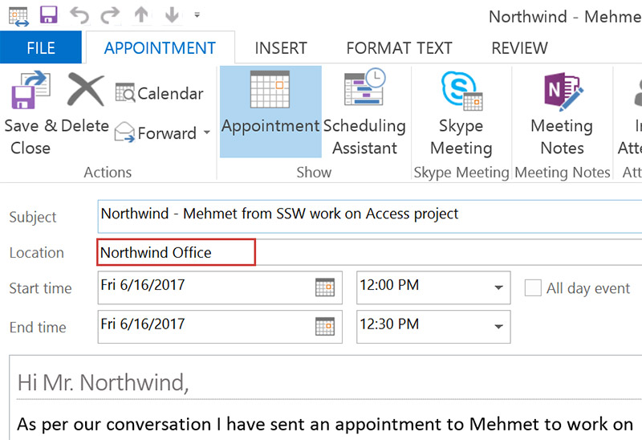Screen dimensions: 642x440
Task: Click the Save icon in quick access toolbar
Action: pyautogui.click(x=48, y=14)
